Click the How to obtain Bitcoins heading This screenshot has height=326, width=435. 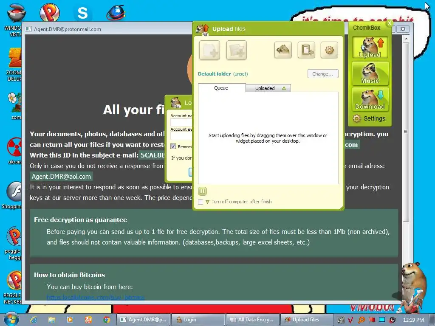point(69,275)
